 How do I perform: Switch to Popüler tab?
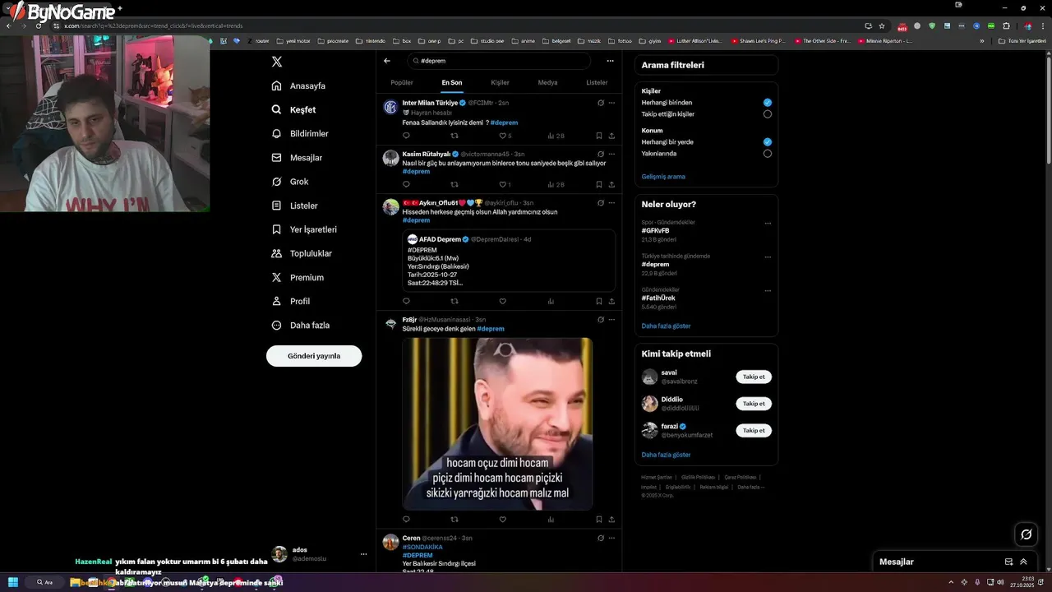402,83
